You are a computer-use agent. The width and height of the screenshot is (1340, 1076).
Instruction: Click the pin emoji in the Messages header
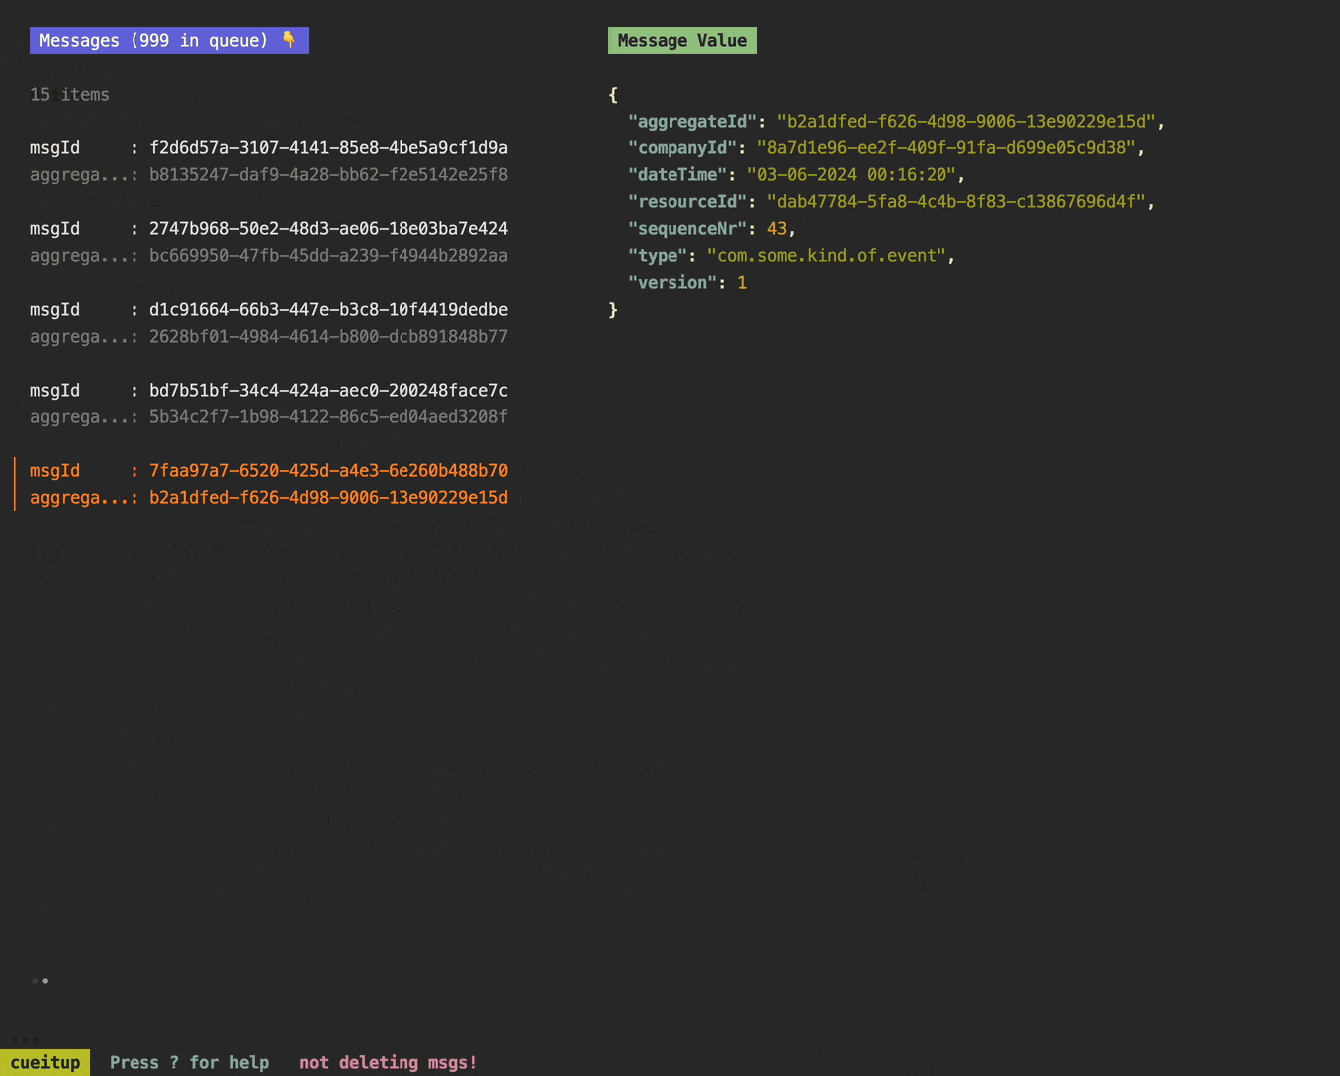point(289,40)
